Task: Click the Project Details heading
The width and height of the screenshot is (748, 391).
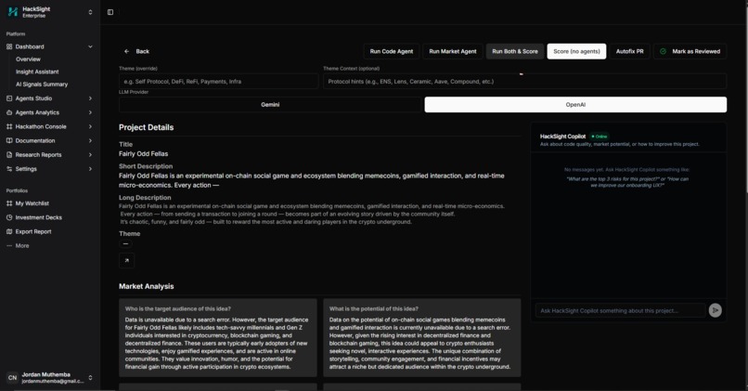Action: point(146,127)
